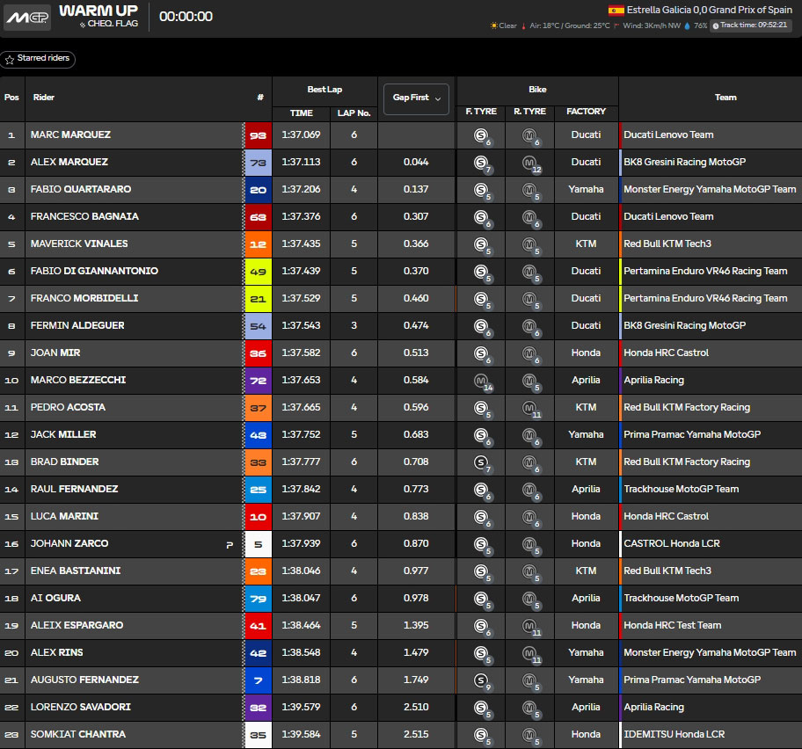The height and width of the screenshot is (749, 802).
Task: Click the humidity droplet icon
Action: [x=687, y=26]
